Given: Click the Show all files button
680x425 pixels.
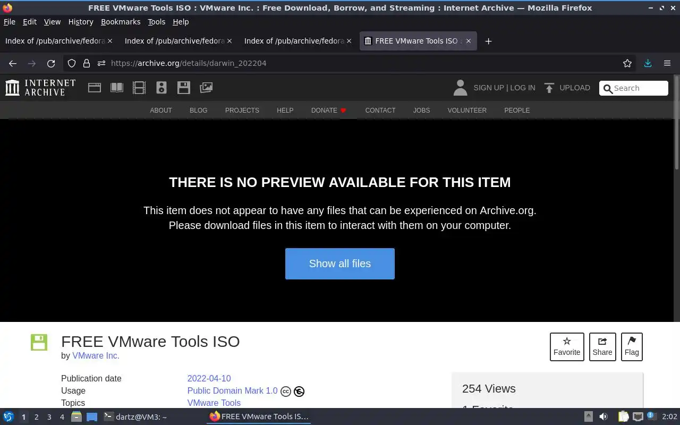Looking at the screenshot, I should point(340,263).
